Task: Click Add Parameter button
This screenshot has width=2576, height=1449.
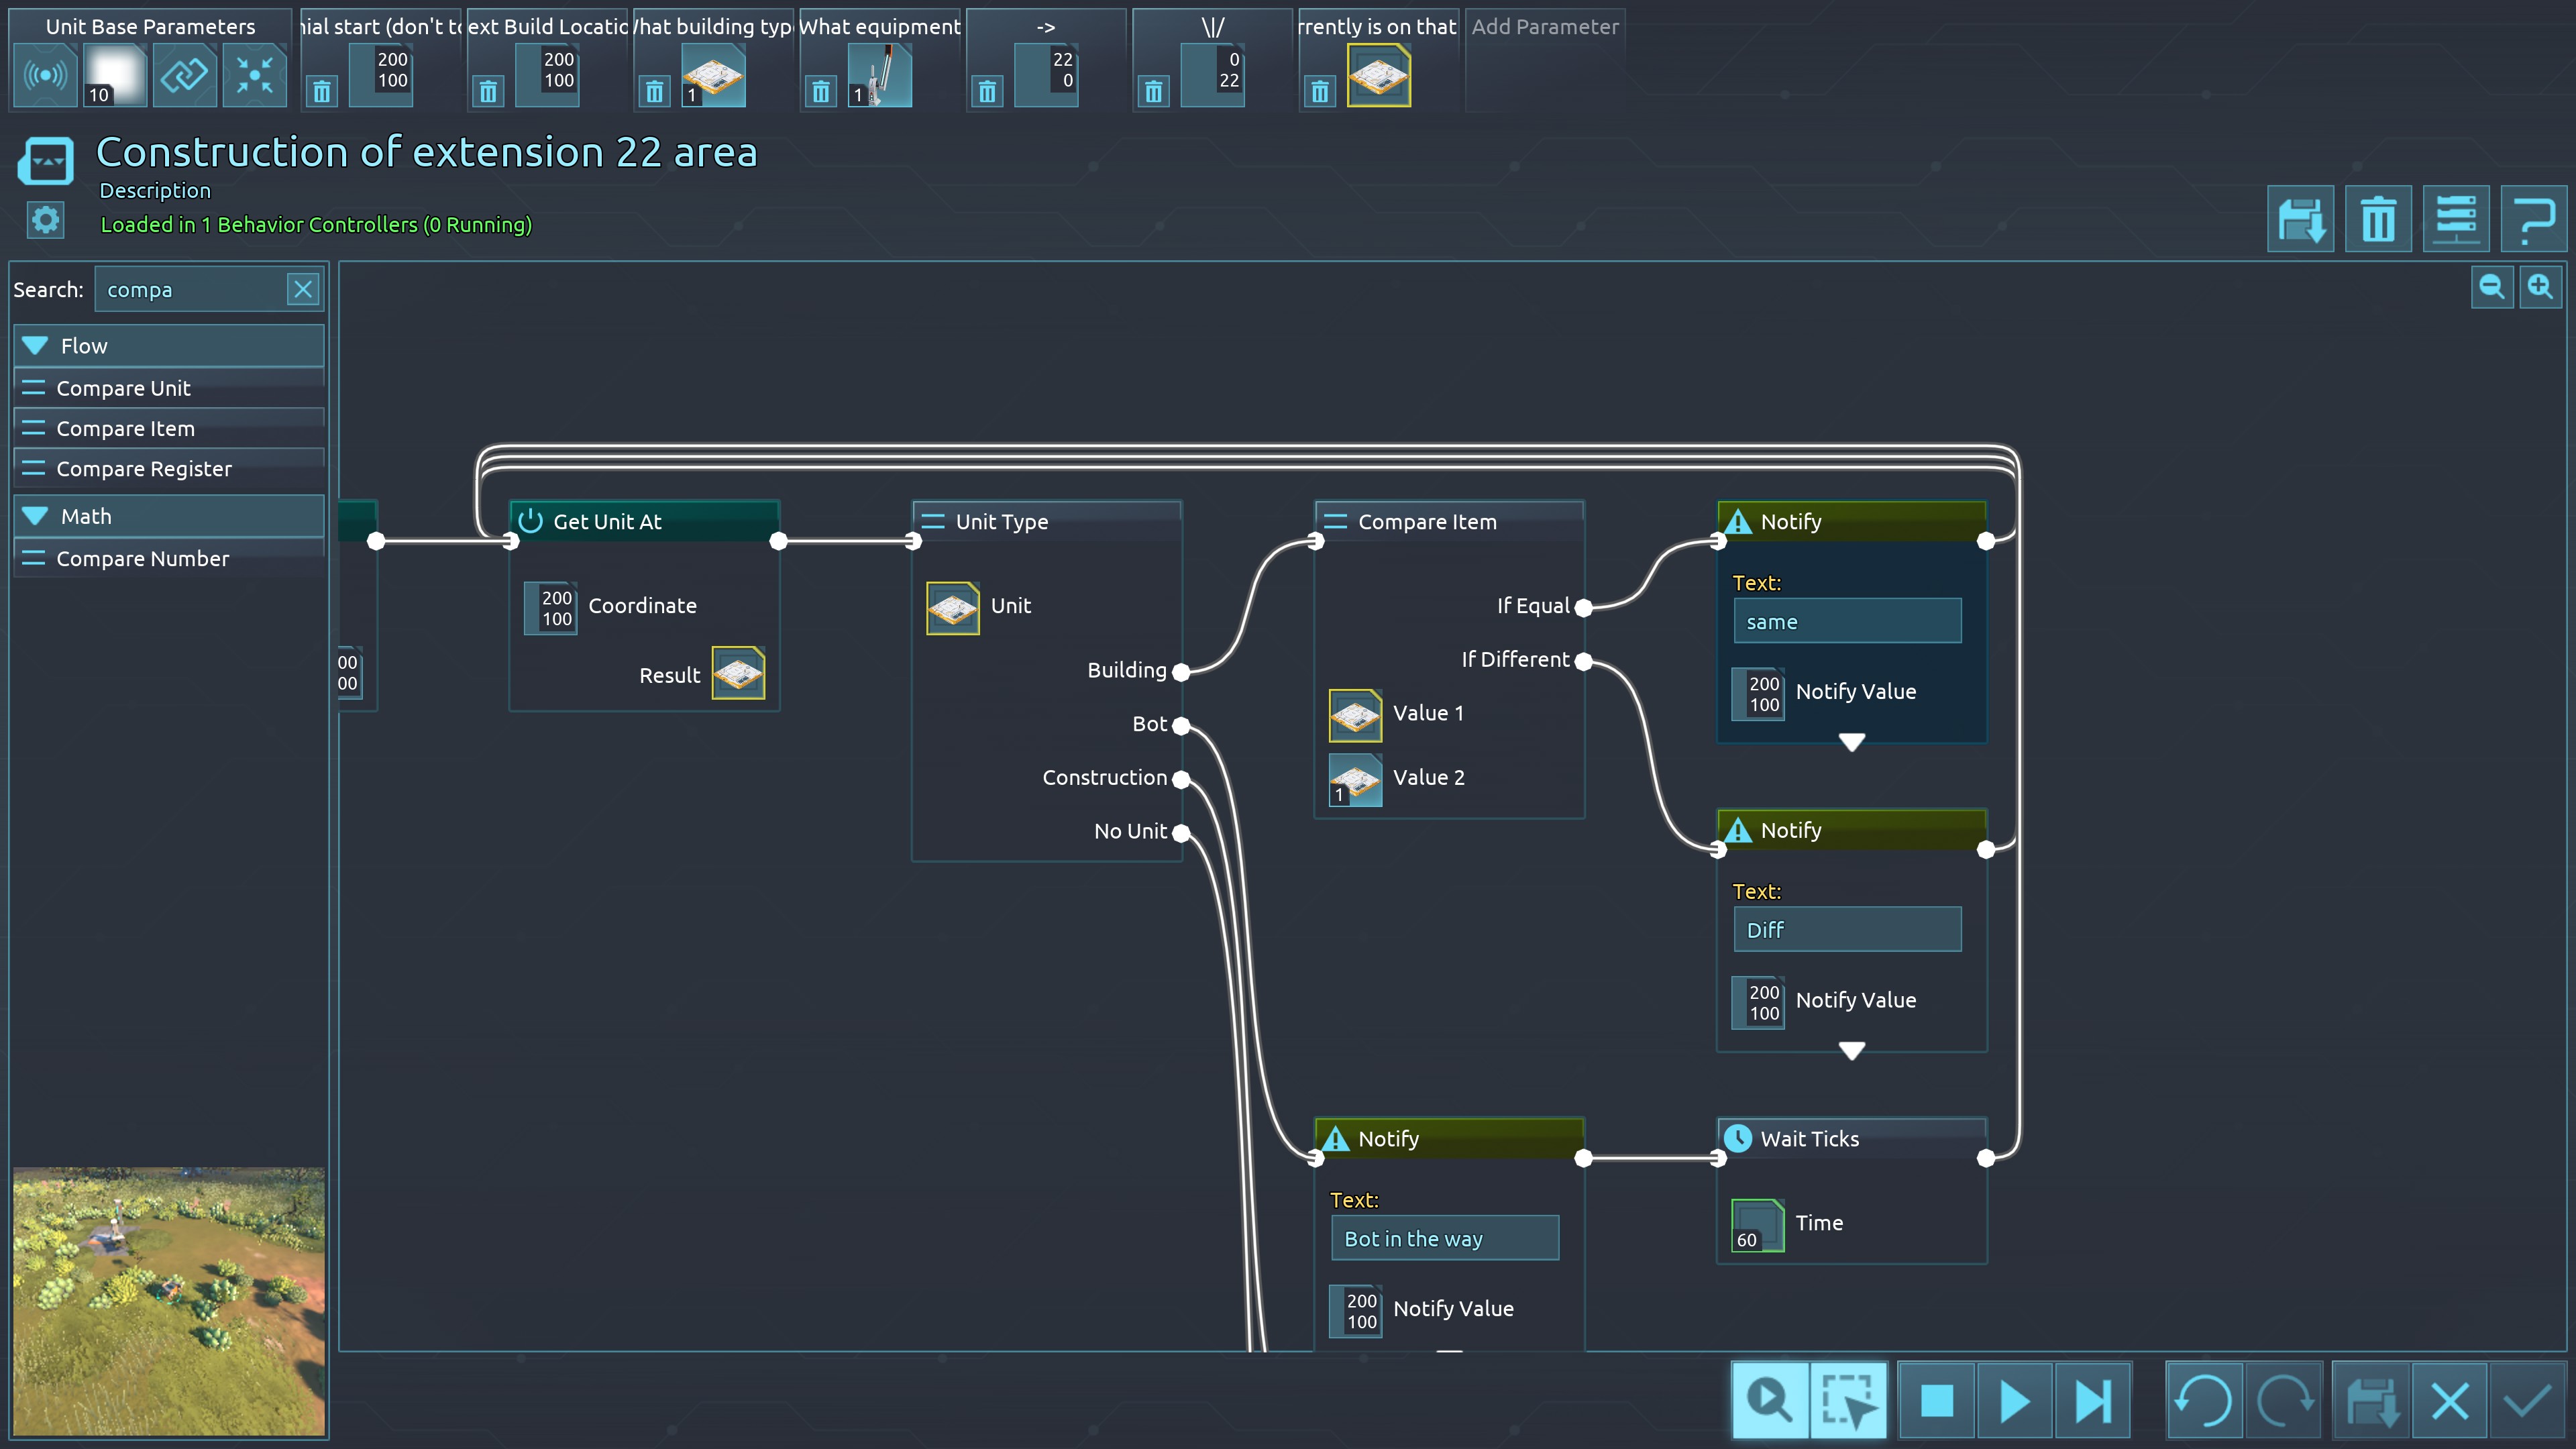Action: tap(1544, 27)
